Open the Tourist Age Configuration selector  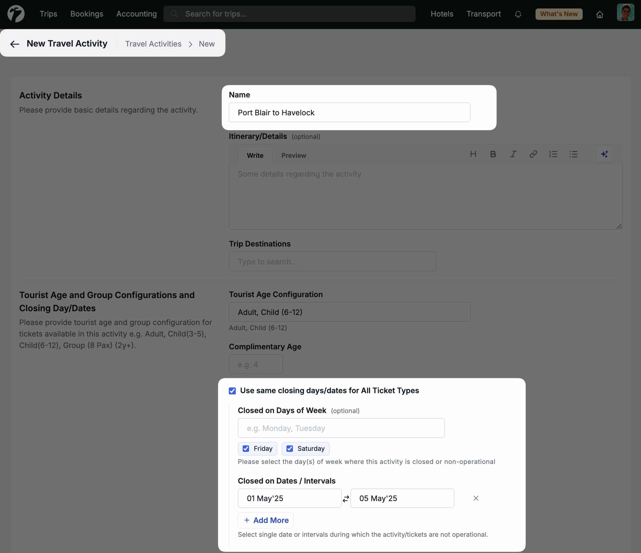(x=349, y=312)
